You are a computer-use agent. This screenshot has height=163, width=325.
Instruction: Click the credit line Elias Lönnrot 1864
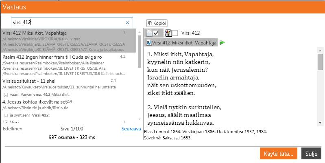[205, 132]
